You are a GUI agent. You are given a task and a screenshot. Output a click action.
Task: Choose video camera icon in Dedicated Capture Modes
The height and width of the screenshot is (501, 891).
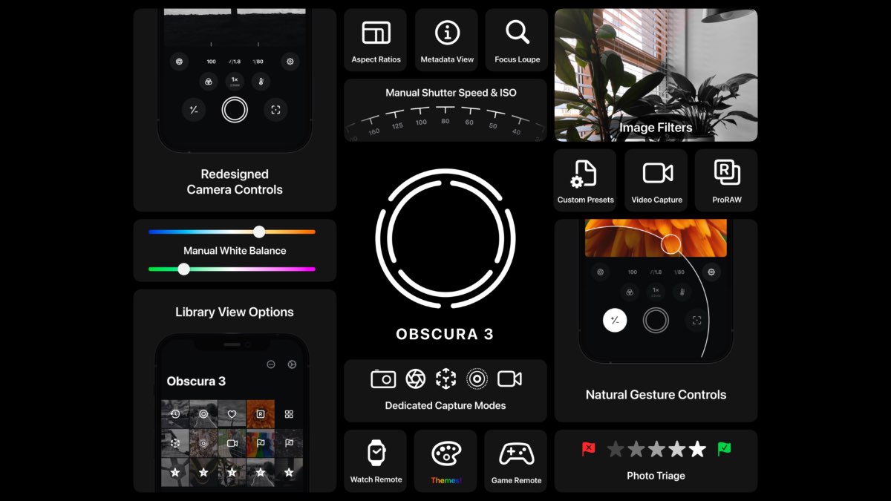509,379
